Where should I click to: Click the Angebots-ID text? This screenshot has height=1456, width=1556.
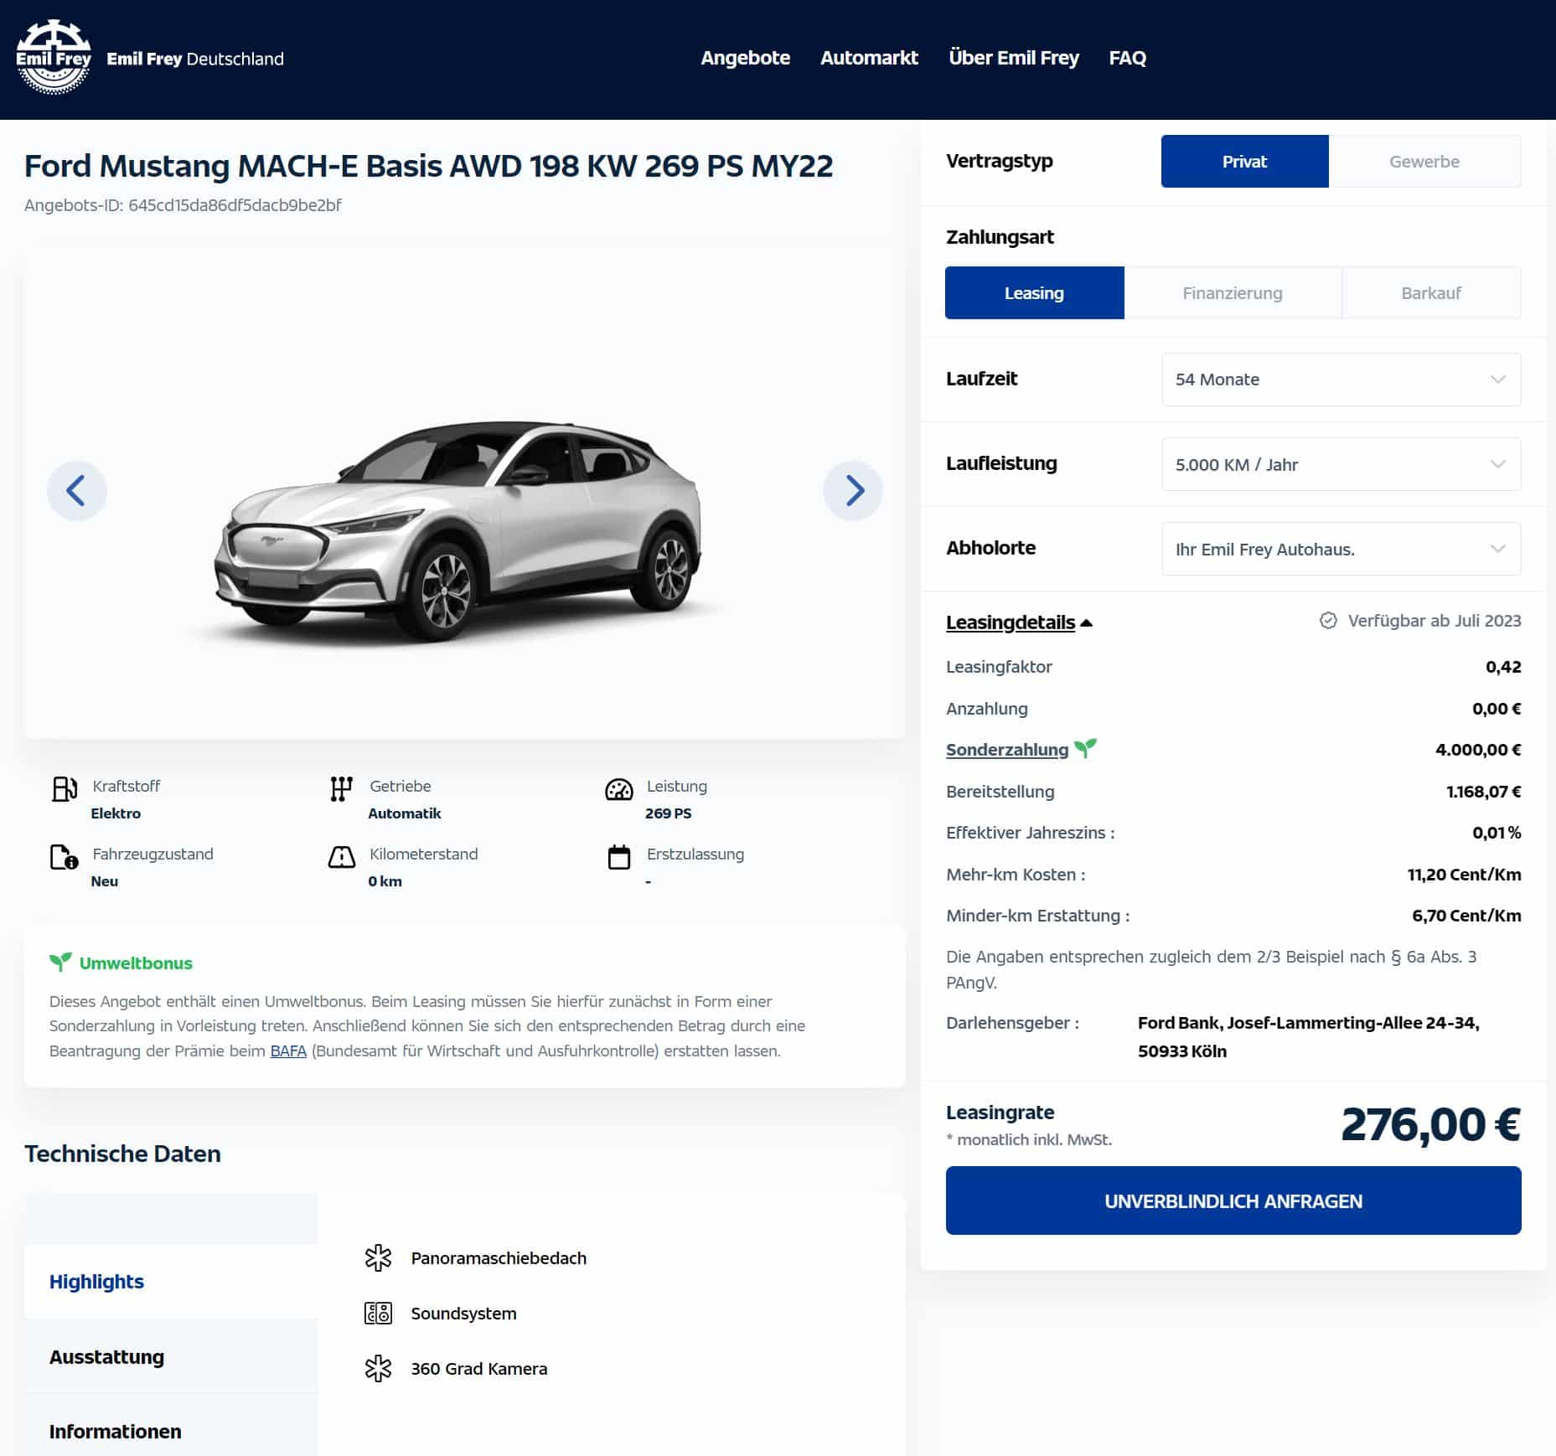(x=183, y=205)
